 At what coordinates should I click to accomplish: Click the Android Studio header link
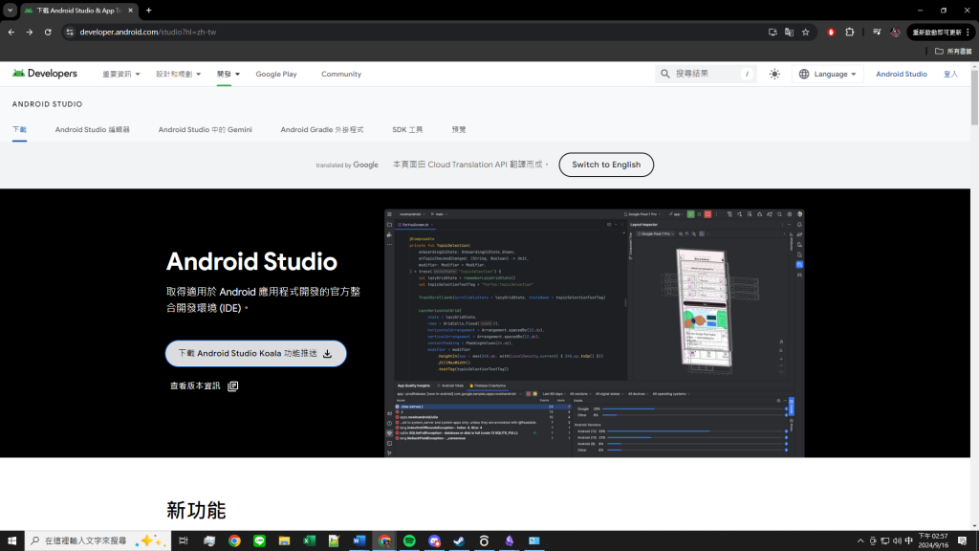[901, 74]
